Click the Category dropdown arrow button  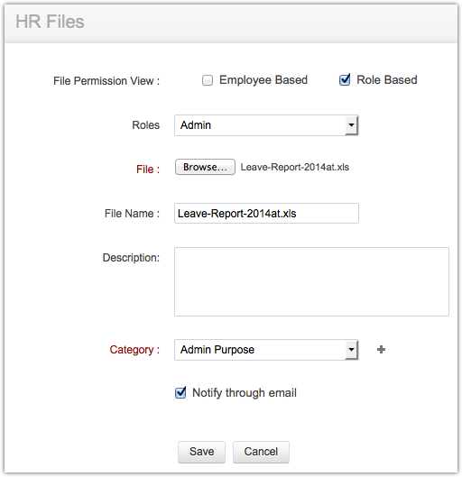coord(352,350)
